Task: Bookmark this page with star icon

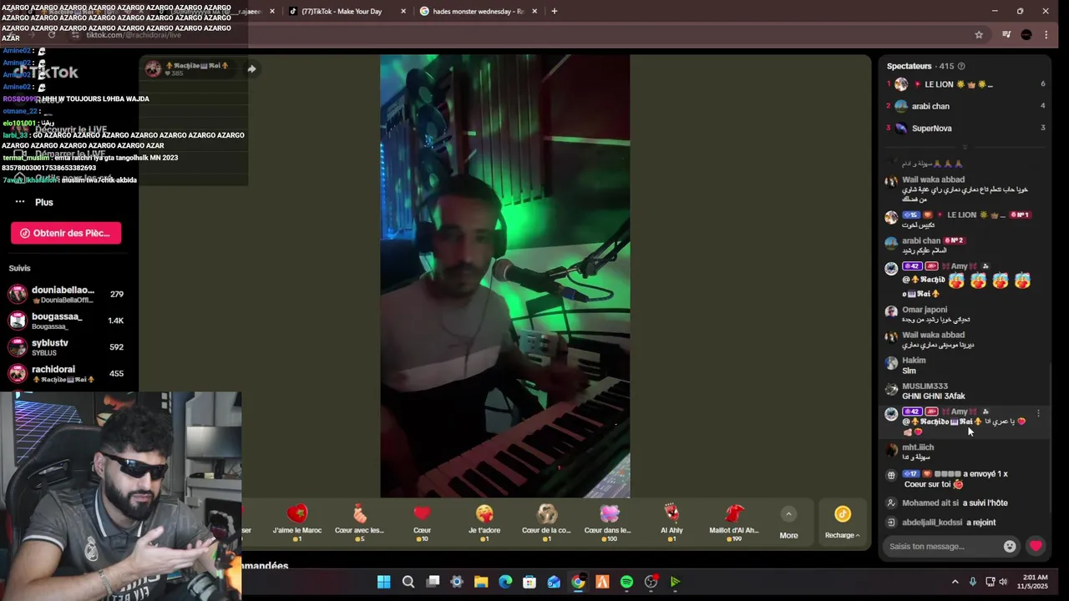Action: point(979,34)
